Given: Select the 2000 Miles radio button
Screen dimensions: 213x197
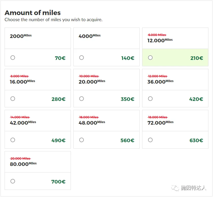Looking at the screenshot, I should (13, 58).
